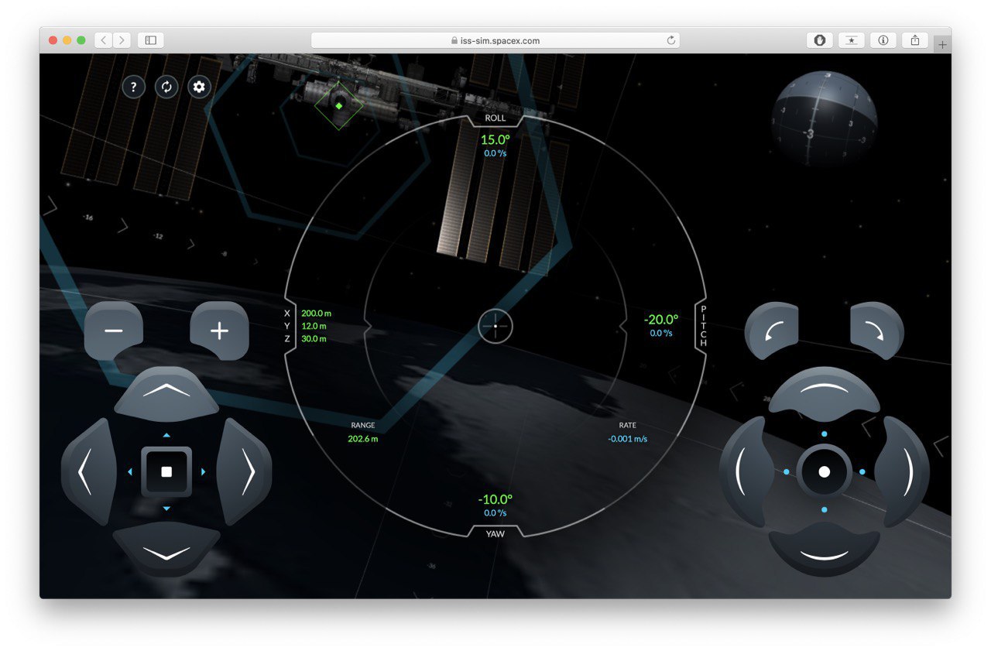The width and height of the screenshot is (991, 651).
Task: Click the star bookmarks toolbar icon
Action: tap(852, 40)
